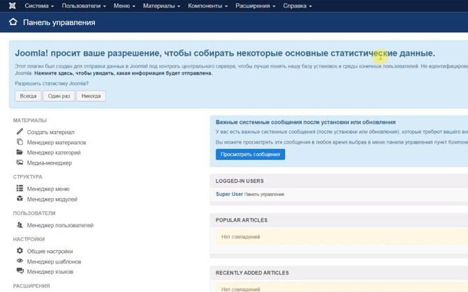This screenshot has height=292, width=468.
Task: Click the users icon for Менеджер пользователей
Action: [x=20, y=225]
